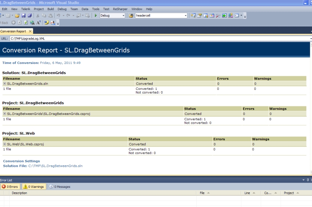
Task: Stop browser loading with the X icon
Action: 20,23
